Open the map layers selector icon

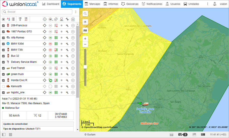(x=85, y=31)
